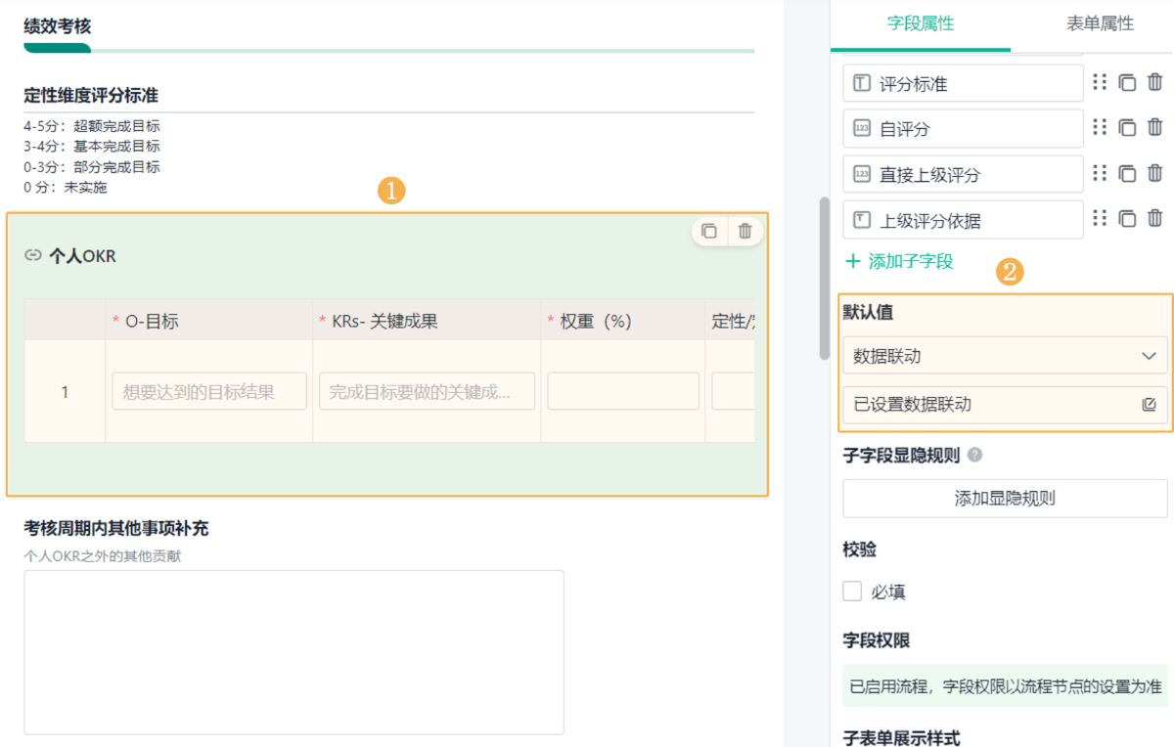Enable the 必填 checkbox
The image size is (1174, 747).
point(852,592)
